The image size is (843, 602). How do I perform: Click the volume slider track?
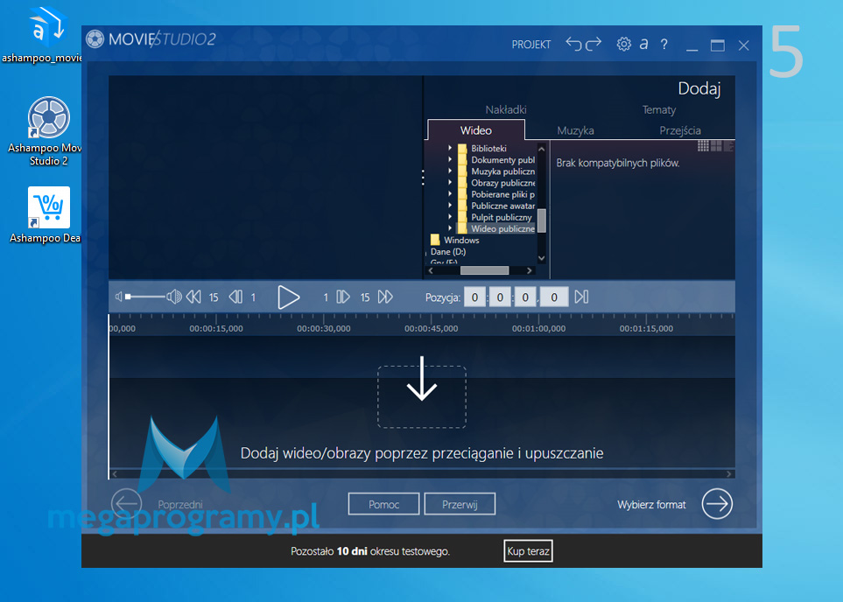pyautogui.click(x=145, y=297)
